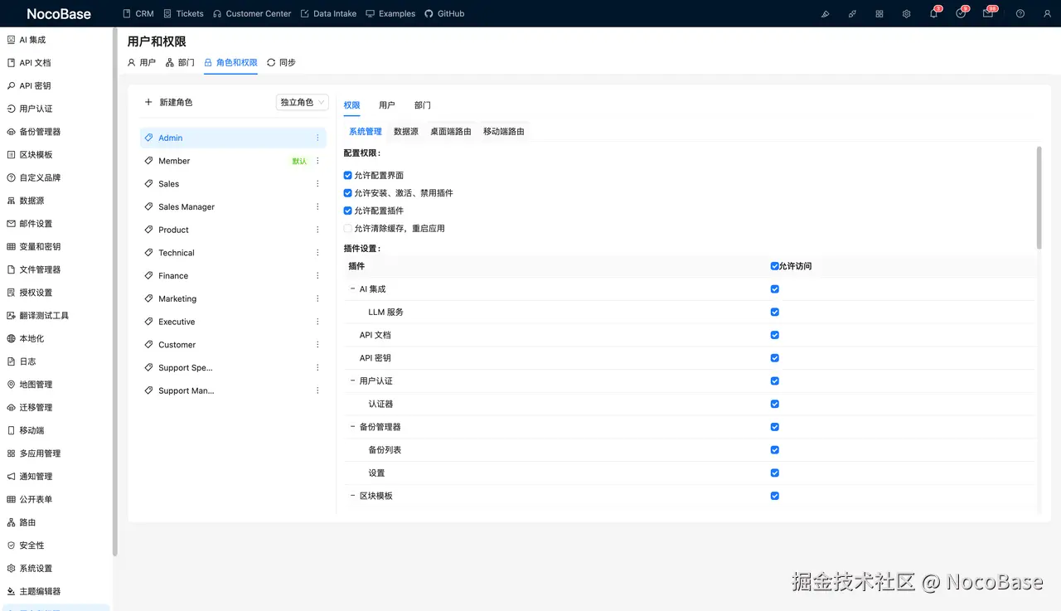The image size is (1061, 611).
Task: Open GitHub link in top navigation
Action: pos(444,13)
